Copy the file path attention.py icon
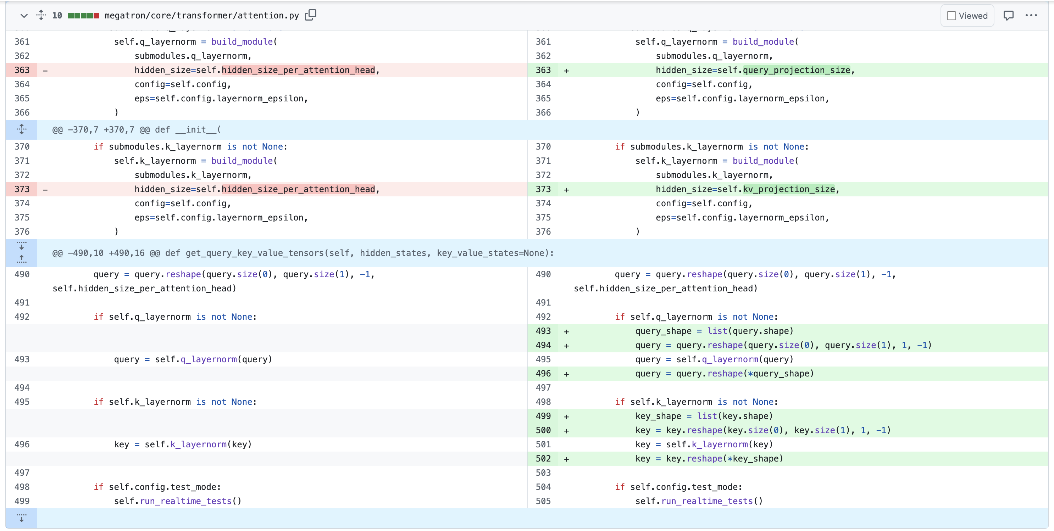Image resolution: width=1054 pixels, height=531 pixels. pos(311,15)
